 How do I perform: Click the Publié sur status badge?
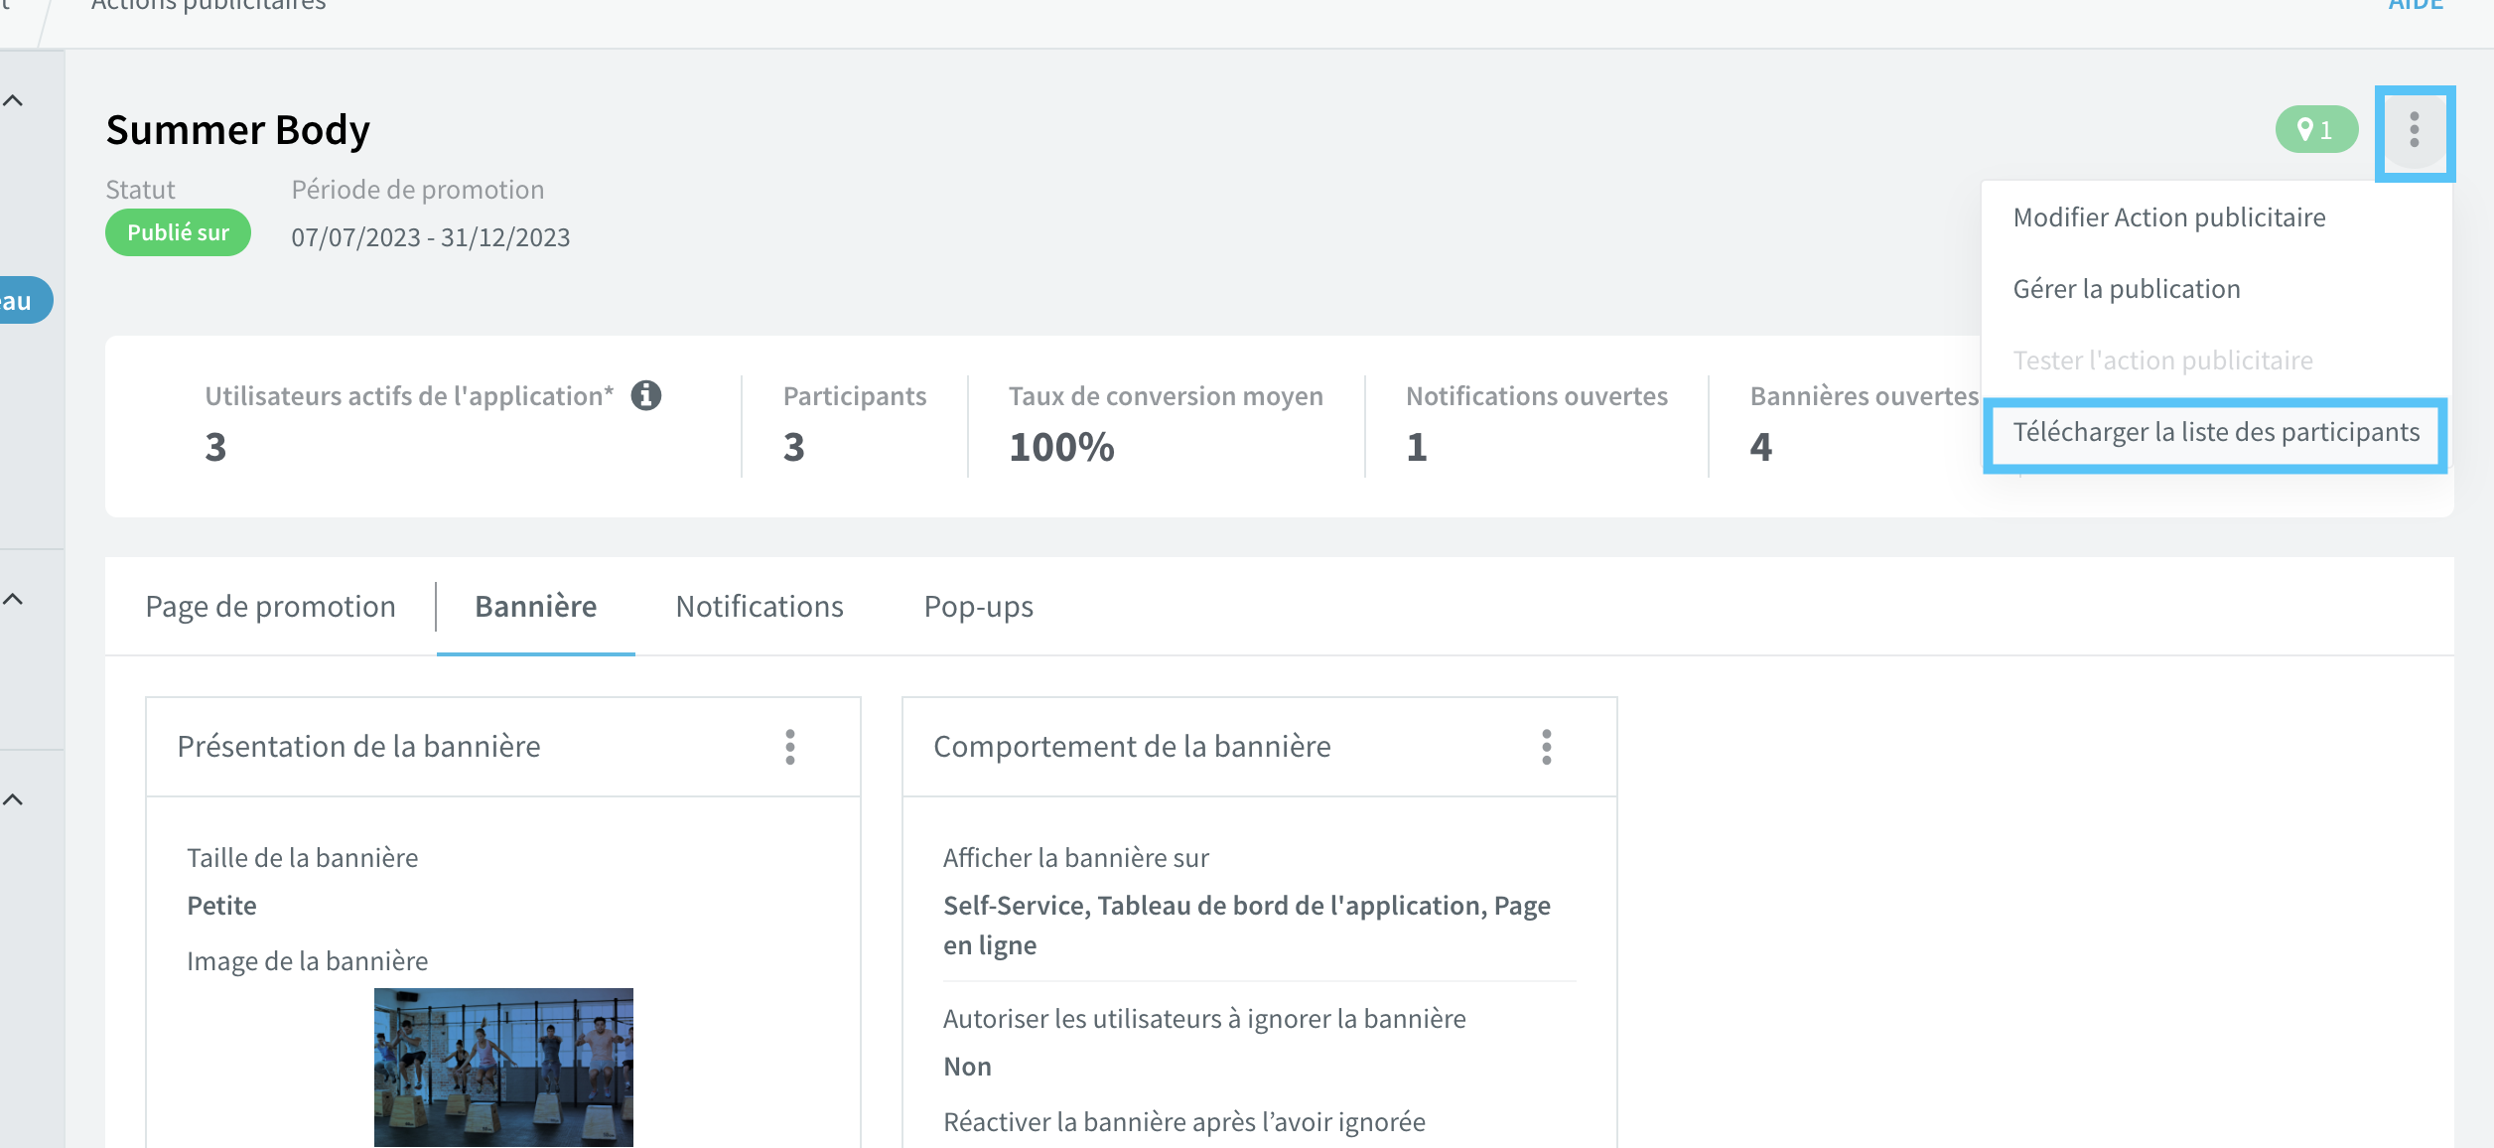(178, 232)
